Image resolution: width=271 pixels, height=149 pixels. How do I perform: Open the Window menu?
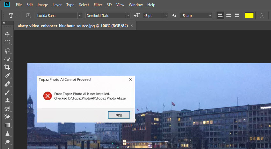(x=136, y=5)
